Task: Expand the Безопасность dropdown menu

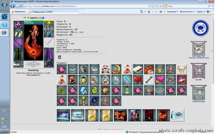Action: (x=187, y=12)
